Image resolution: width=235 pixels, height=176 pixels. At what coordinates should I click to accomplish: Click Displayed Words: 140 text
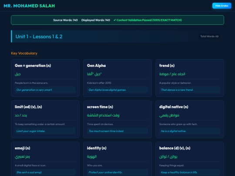(x=96, y=20)
